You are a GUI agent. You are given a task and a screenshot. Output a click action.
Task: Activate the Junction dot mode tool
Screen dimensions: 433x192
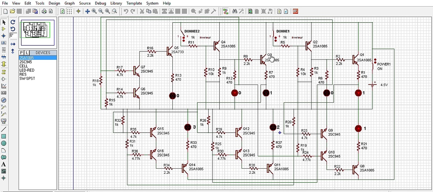(x=4, y=36)
